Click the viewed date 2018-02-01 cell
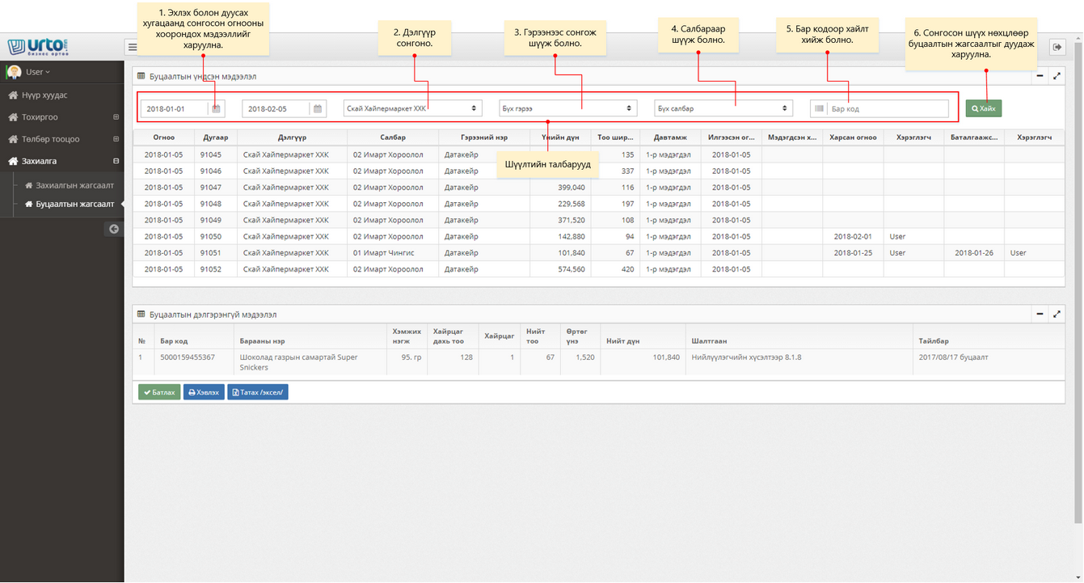 (853, 236)
